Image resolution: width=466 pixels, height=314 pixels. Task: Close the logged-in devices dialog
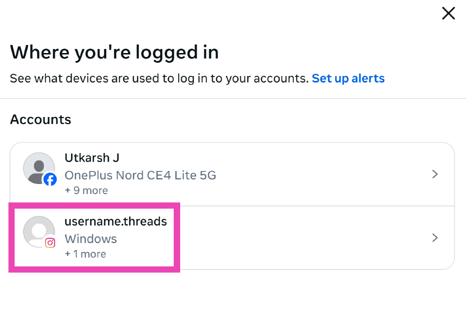coord(448,13)
